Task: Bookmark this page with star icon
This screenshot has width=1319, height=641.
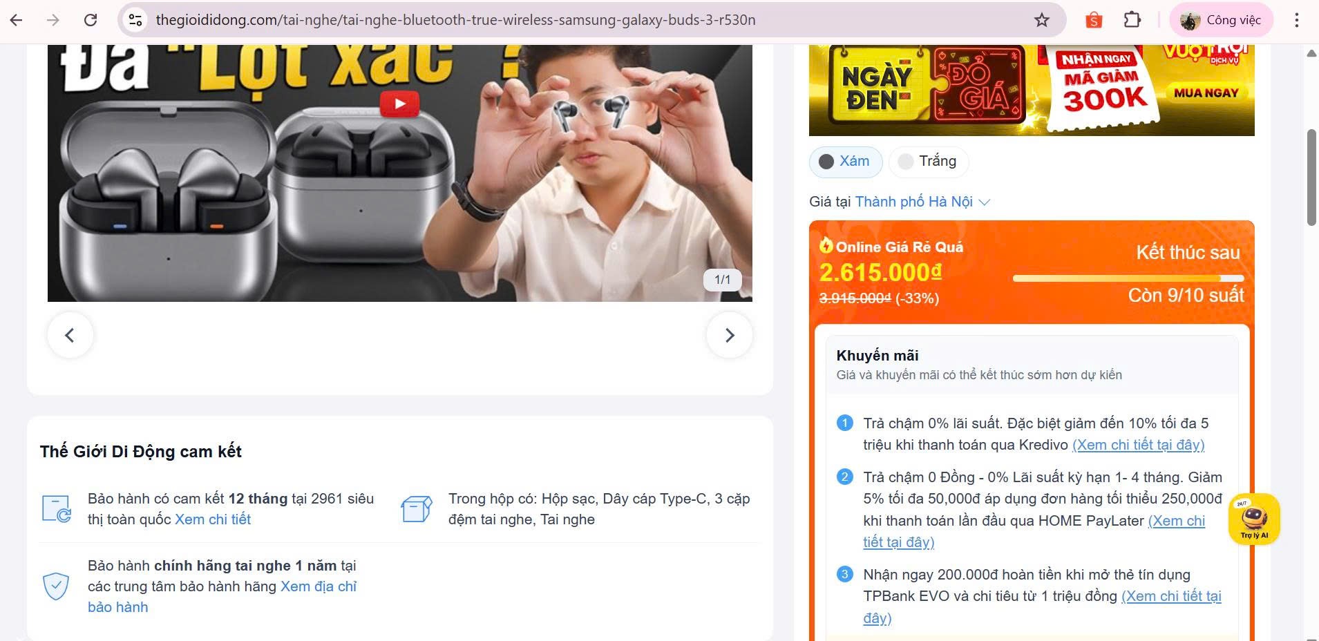Action: pos(1041,20)
